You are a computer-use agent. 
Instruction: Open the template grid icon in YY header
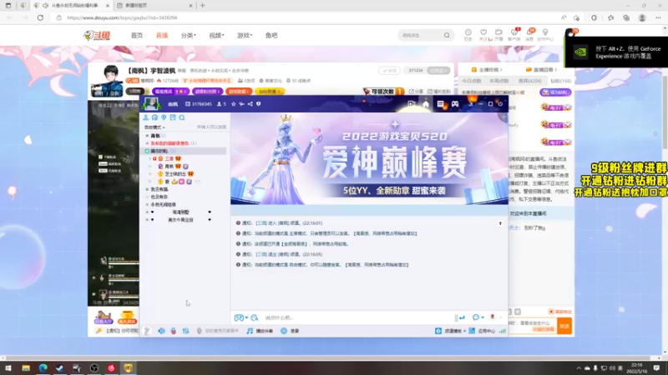[441, 103]
